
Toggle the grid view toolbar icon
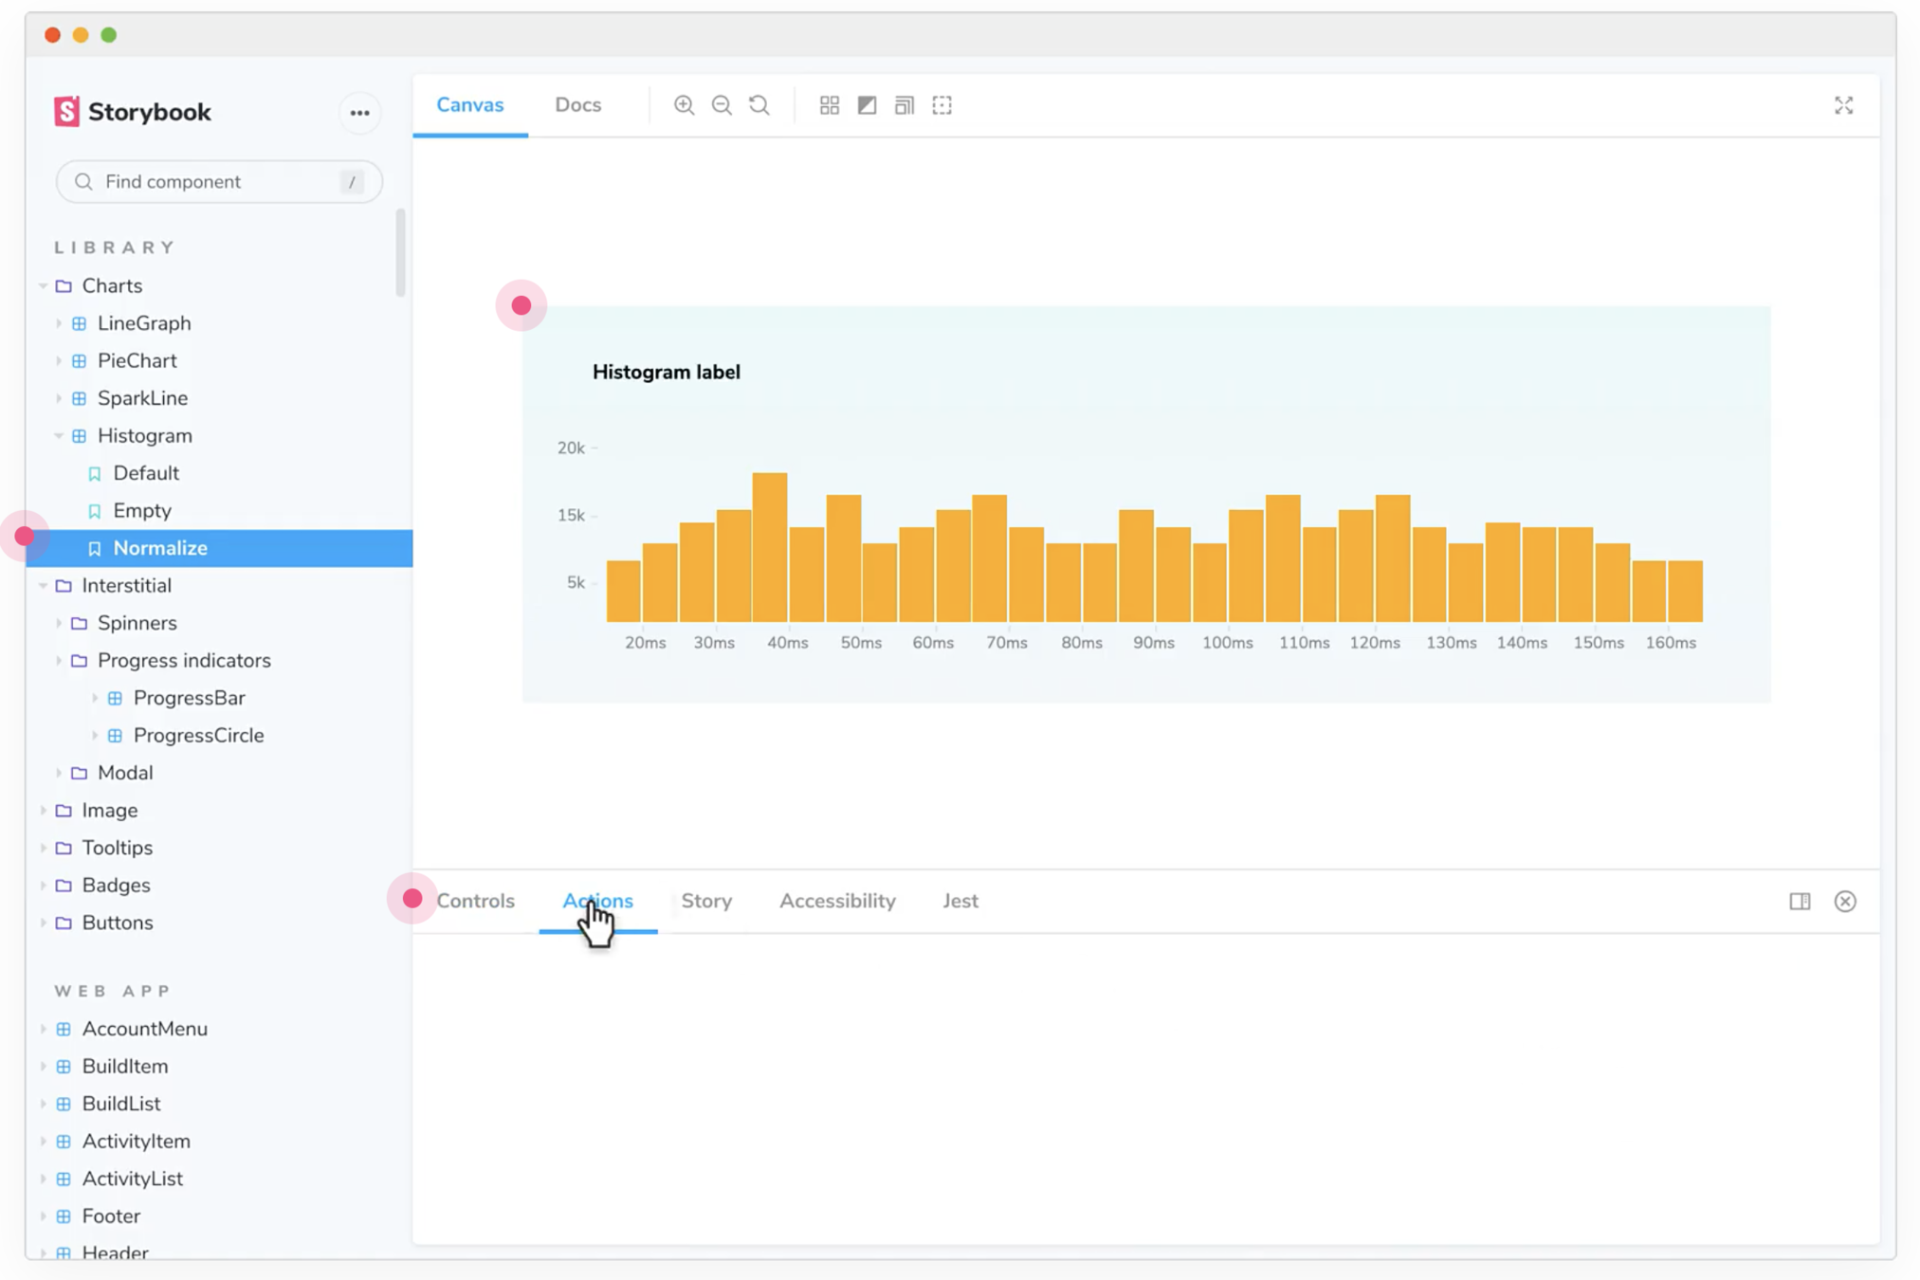pyautogui.click(x=830, y=105)
